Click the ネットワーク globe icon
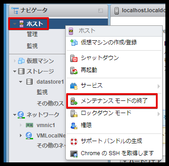The image size is (169, 166). 21,115
